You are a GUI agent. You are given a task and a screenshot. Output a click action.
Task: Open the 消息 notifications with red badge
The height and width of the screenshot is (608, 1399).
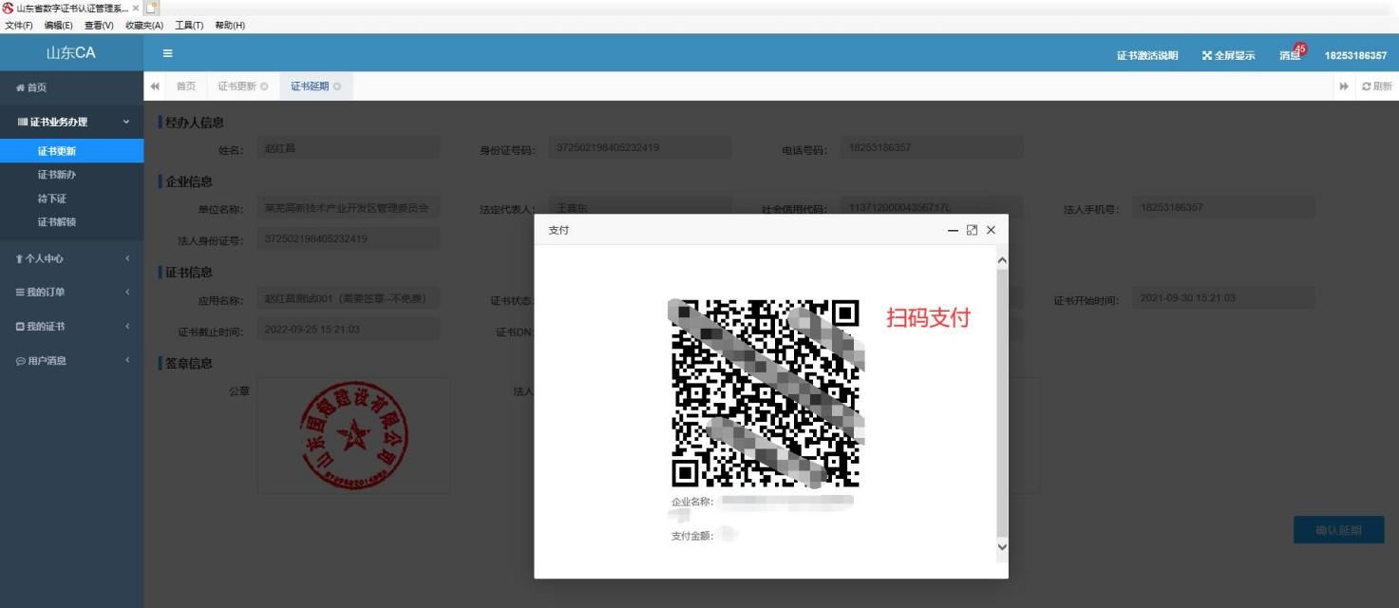coord(1292,54)
